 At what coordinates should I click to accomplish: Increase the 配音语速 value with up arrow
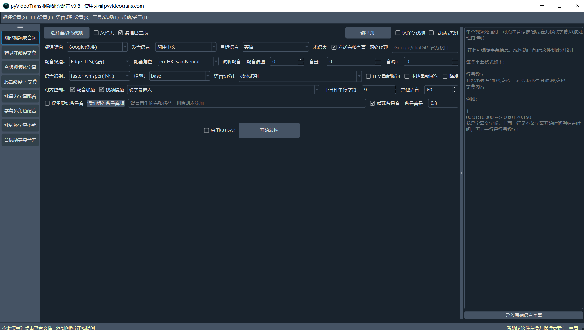[x=301, y=60]
